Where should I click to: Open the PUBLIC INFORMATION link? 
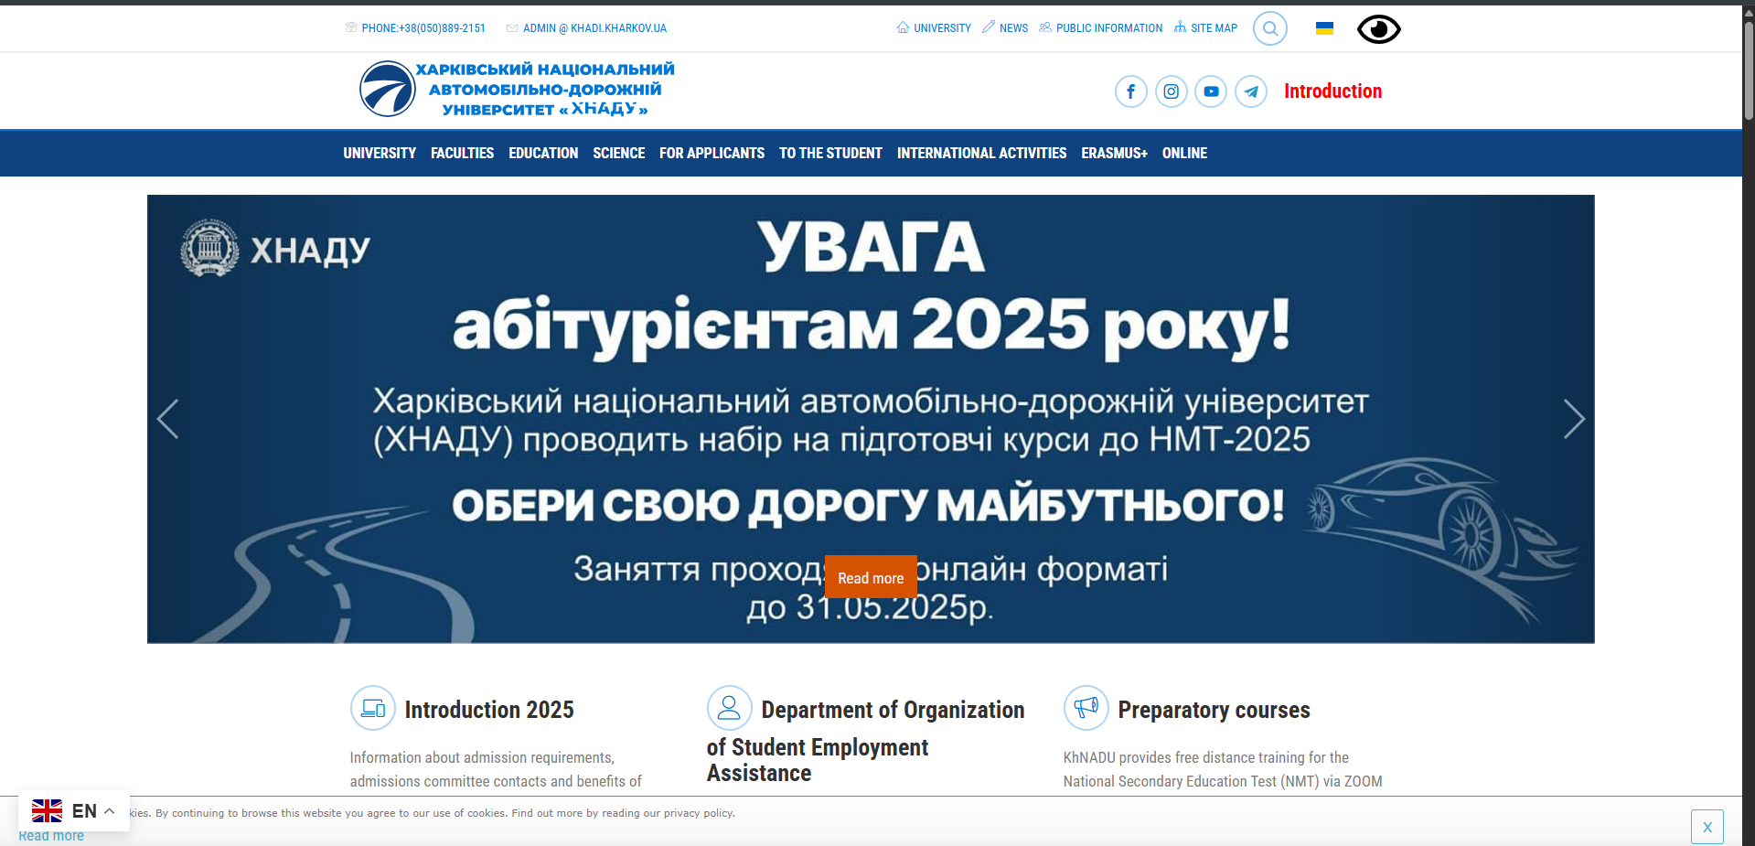coord(1101,28)
